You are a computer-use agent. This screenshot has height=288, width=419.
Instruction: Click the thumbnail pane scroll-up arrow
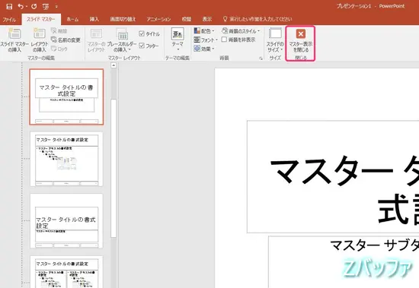[x=114, y=65]
